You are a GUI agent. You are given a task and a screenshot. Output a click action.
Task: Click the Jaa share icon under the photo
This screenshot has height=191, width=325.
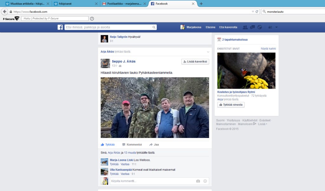153,144
